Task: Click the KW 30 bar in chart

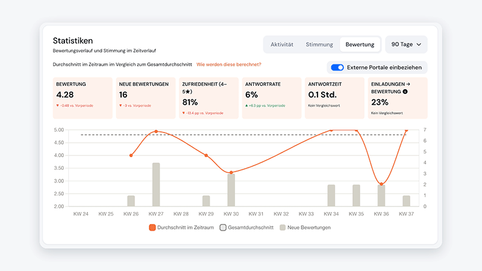Action: tap(231, 190)
